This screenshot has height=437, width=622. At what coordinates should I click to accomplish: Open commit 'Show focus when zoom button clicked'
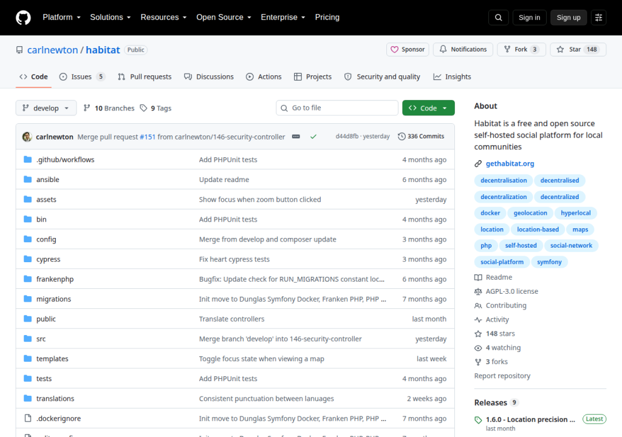pyautogui.click(x=260, y=200)
